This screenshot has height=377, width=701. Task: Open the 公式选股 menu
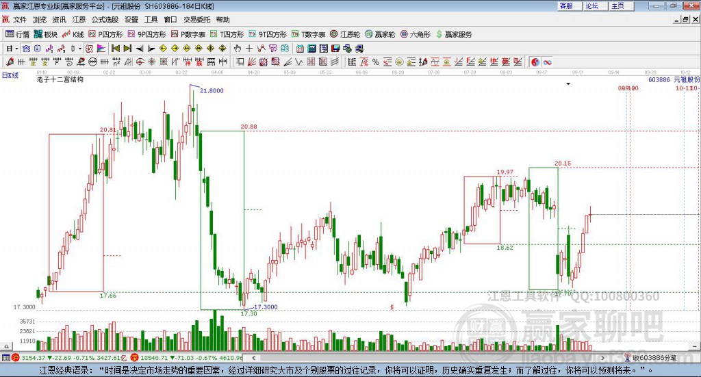pyautogui.click(x=105, y=20)
